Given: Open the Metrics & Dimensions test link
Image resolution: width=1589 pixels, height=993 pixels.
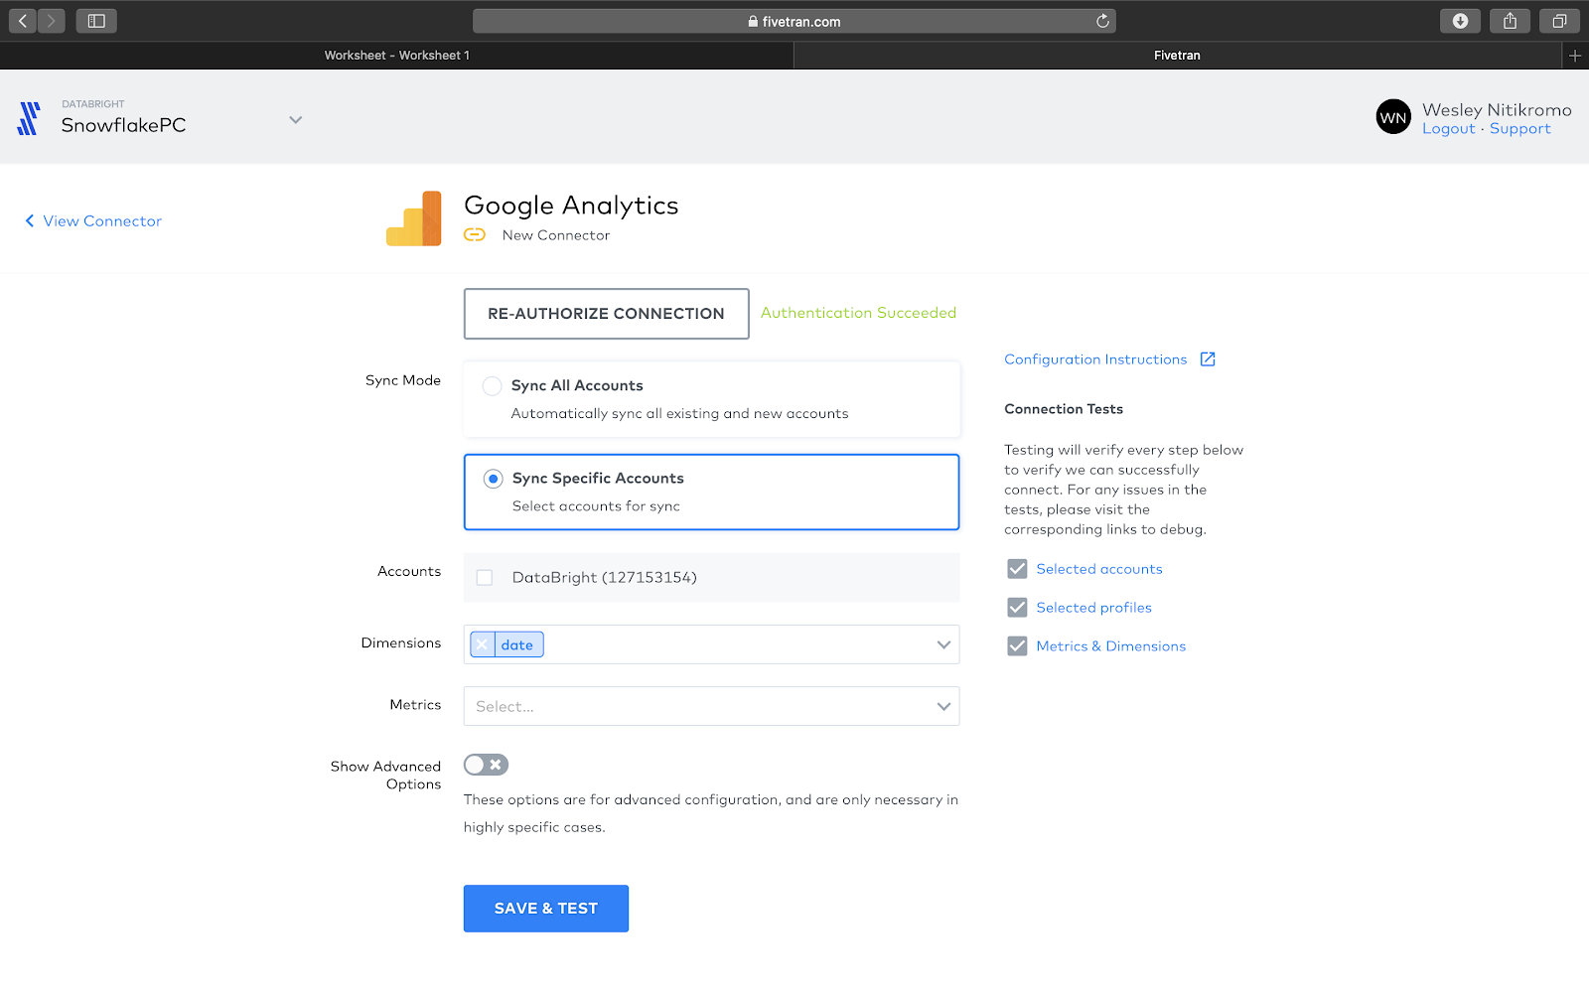Looking at the screenshot, I should 1111,646.
